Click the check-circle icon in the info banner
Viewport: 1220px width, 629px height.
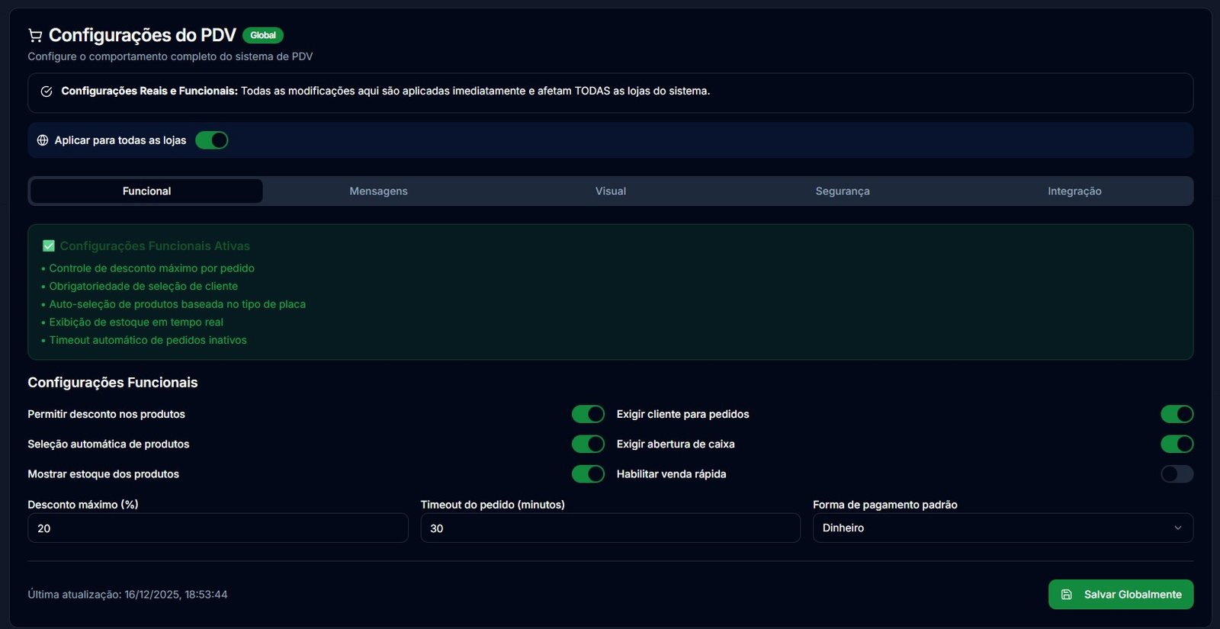pyautogui.click(x=47, y=91)
